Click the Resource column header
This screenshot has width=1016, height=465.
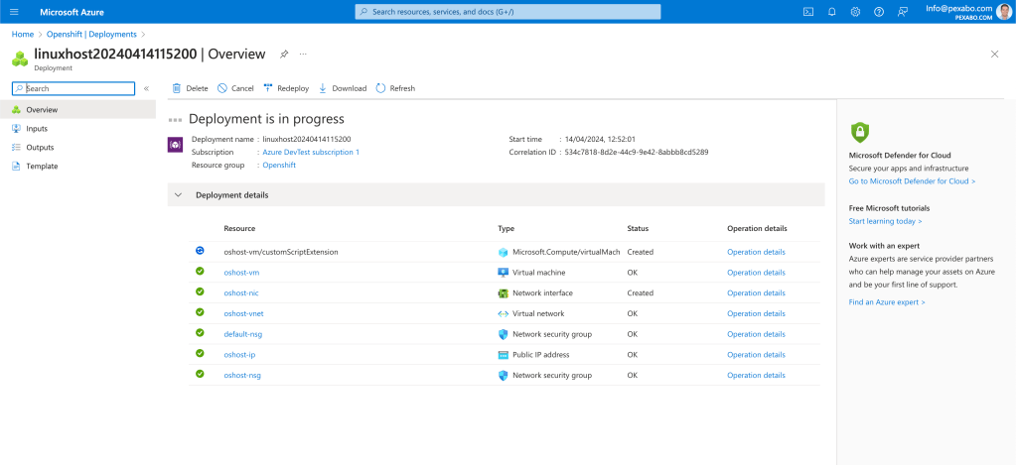[x=239, y=228]
